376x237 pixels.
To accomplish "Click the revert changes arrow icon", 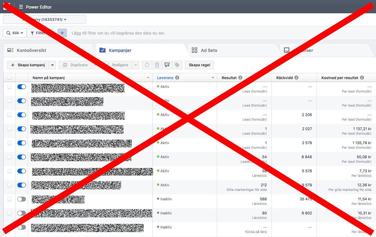I will click(147, 65).
